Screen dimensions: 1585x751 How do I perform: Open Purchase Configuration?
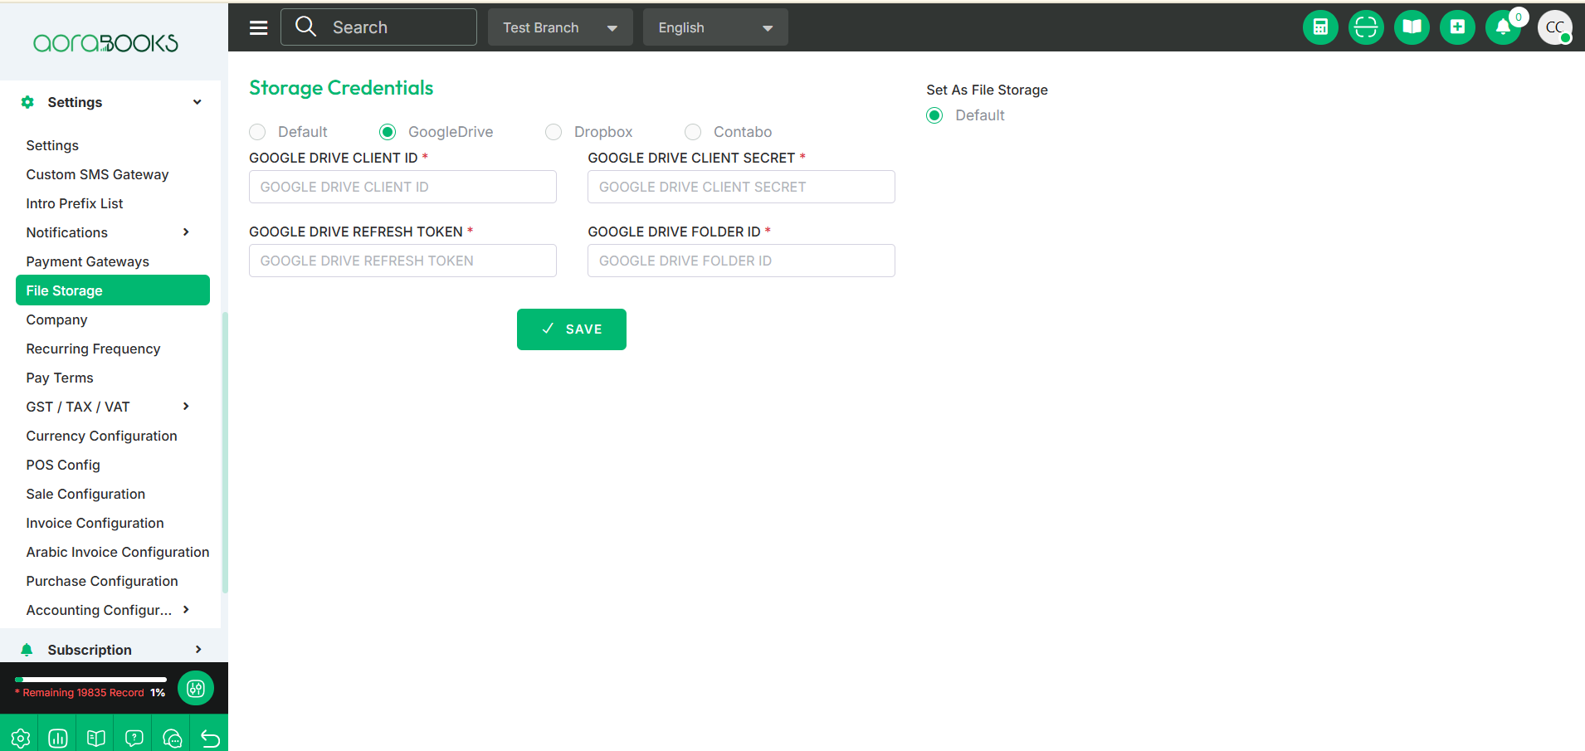(102, 581)
